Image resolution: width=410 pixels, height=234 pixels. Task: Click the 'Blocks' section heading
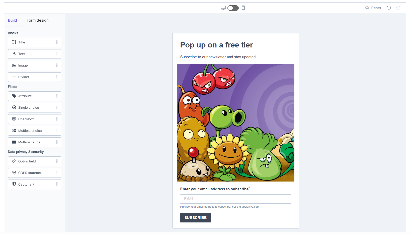pyautogui.click(x=13, y=33)
